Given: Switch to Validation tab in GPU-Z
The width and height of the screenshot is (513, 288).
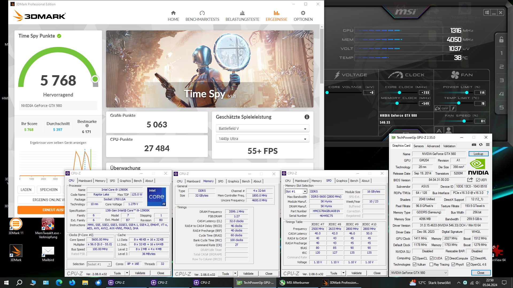Looking at the screenshot, I should [x=449, y=146].
